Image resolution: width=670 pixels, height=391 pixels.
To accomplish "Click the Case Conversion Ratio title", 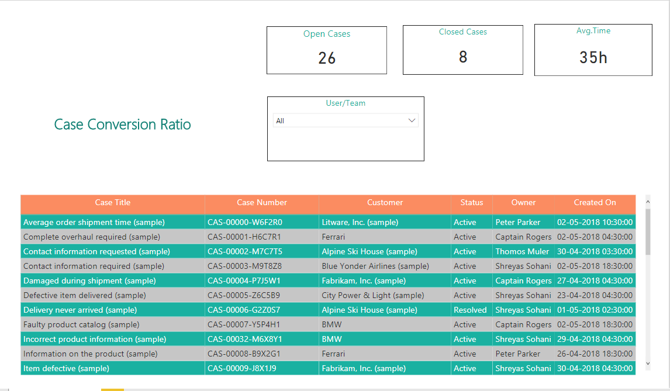I will pos(122,124).
